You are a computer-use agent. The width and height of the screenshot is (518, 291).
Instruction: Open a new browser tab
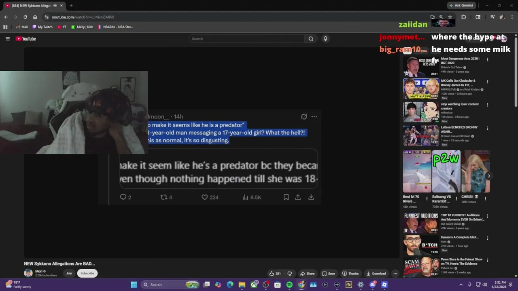tap(71, 6)
